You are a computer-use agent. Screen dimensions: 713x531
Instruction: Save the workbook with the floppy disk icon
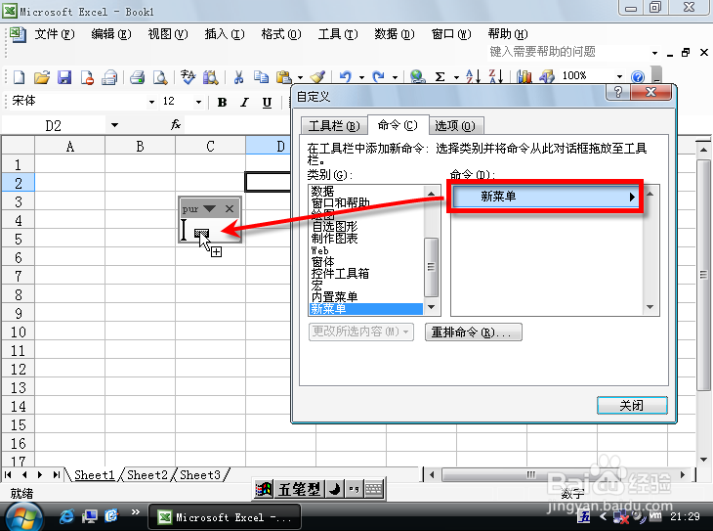pyautogui.click(x=64, y=77)
